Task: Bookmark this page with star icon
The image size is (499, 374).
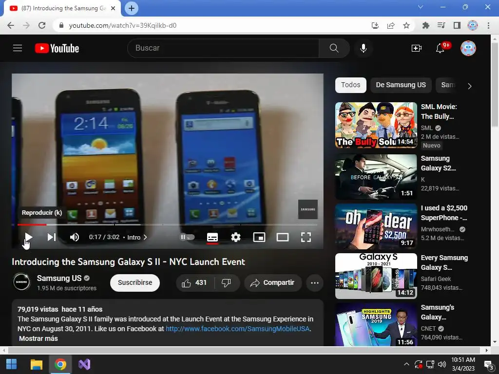Action: (x=406, y=25)
